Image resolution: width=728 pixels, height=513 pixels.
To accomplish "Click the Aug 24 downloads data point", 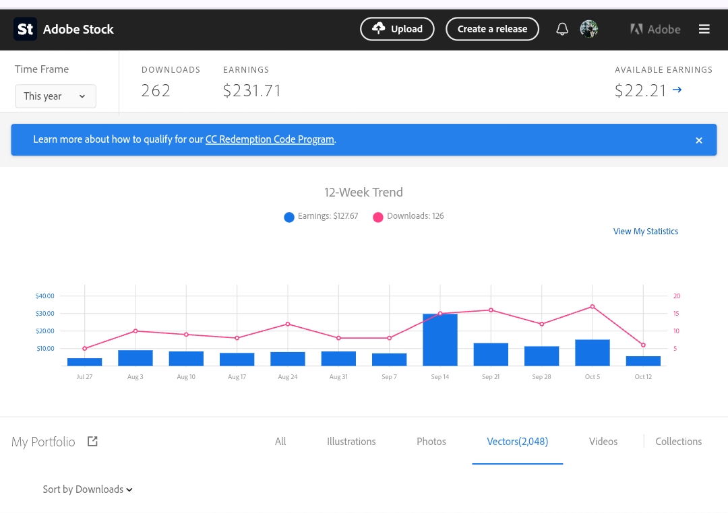I will 288,324.
